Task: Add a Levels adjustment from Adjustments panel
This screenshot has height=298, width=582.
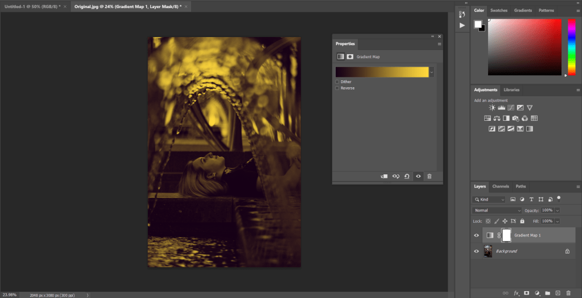Action: point(501,108)
